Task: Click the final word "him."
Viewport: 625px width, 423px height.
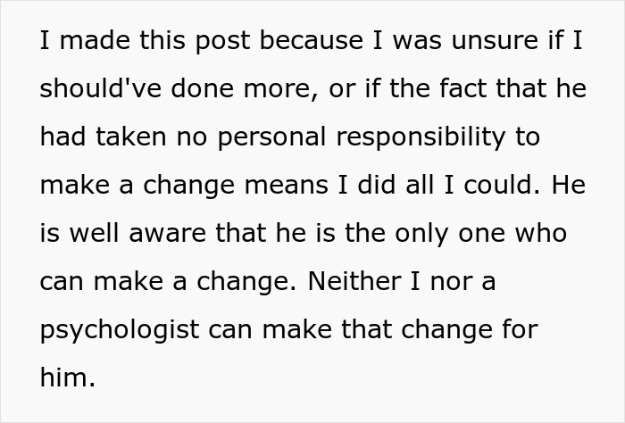Action: (x=68, y=377)
